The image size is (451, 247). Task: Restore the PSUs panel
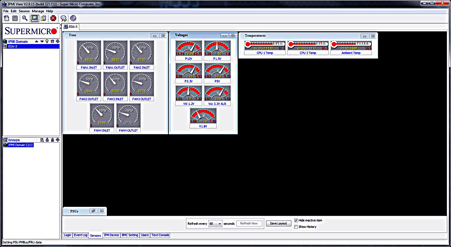[93, 211]
